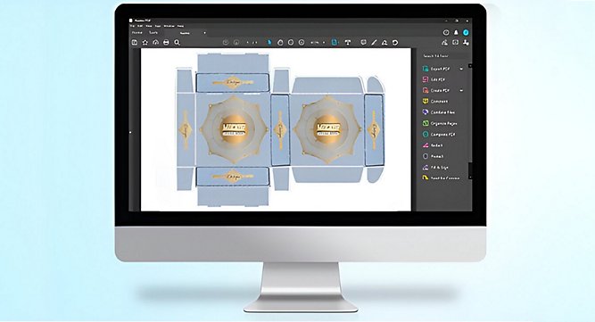Open the Protect tool
595x322 pixels.
pos(434,156)
